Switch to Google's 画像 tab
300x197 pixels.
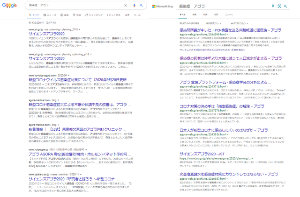[65, 15]
